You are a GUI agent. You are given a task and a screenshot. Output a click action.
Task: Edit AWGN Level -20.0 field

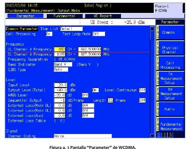[x=59, y=95]
